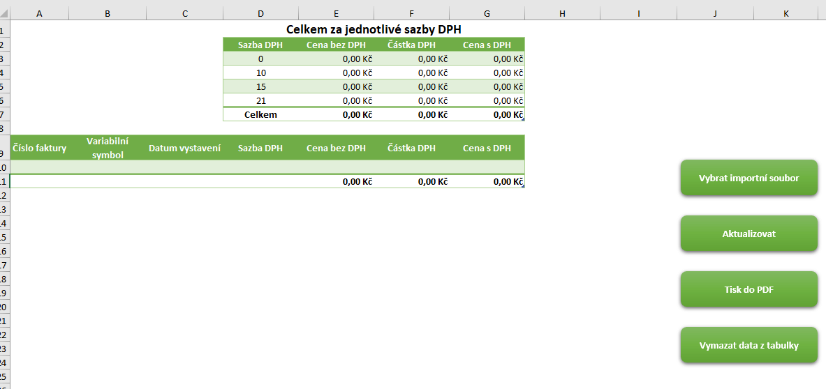Viewport: 826px width, 389px height.
Task: Click the Select All corner triangle
Action: tap(5, 14)
